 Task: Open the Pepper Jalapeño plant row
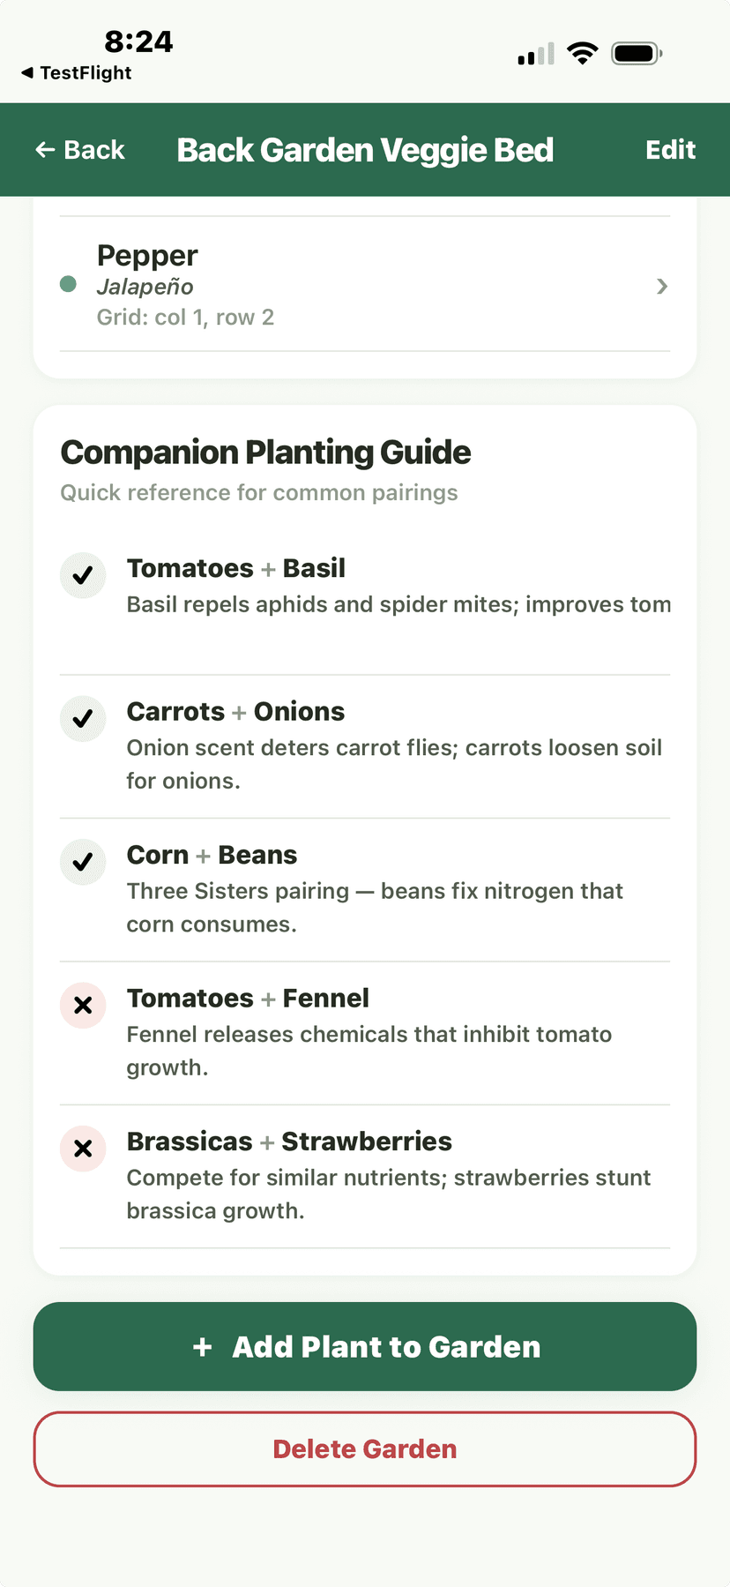[353, 285]
